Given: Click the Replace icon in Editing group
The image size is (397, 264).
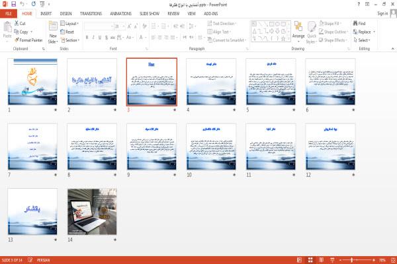Looking at the screenshot, I should tap(355, 32).
